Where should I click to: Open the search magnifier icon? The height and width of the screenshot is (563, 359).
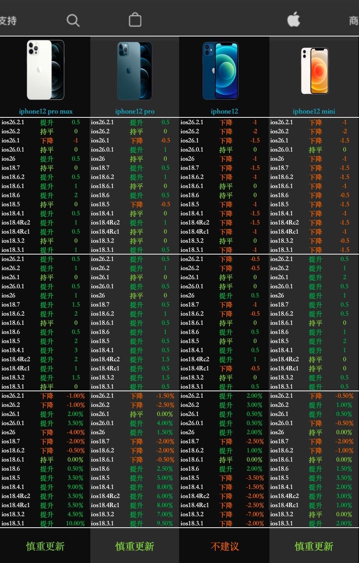(73, 20)
